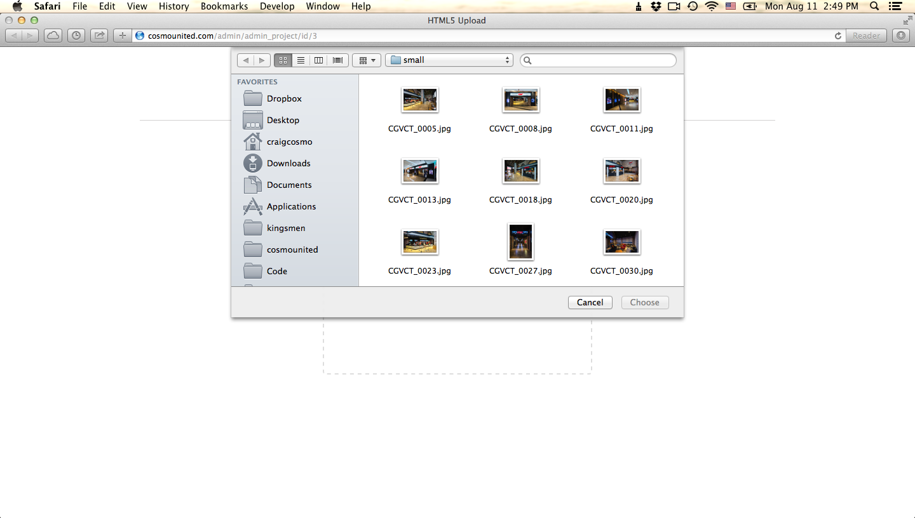
Task: Open the Window menu
Action: [x=323, y=6]
